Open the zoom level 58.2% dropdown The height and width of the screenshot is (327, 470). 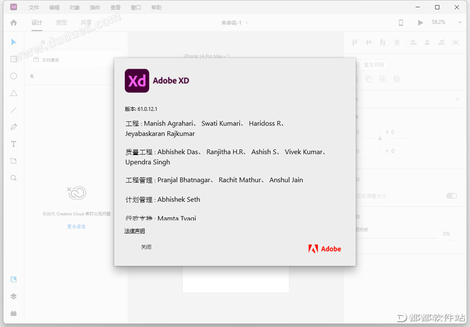pos(446,22)
